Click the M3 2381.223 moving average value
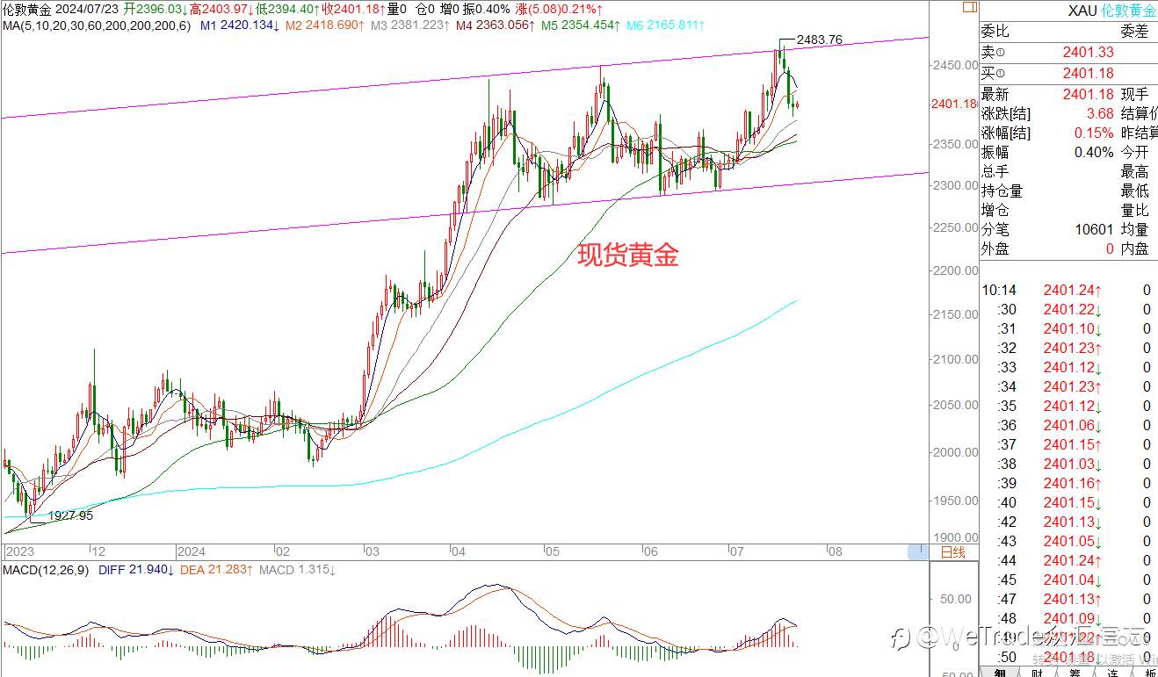The height and width of the screenshot is (677, 1158). 409,25
